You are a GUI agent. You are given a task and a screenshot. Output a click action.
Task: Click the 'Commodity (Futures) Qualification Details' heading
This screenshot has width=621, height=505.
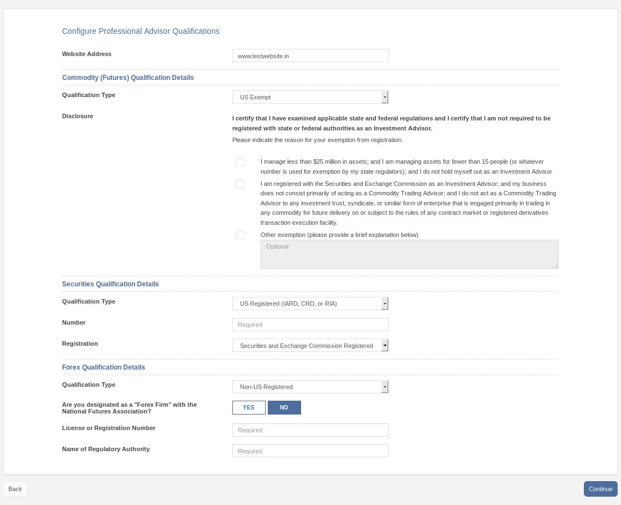(x=128, y=78)
